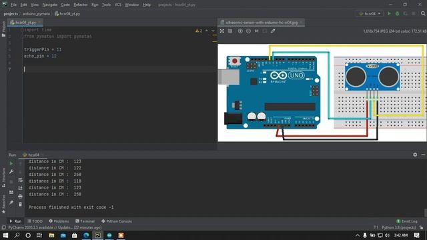Viewport: 427px width, 240px height.
Task: Clear console output with trash icon
Action: (20, 205)
